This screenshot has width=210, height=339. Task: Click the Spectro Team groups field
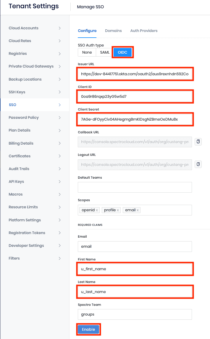coord(135,314)
